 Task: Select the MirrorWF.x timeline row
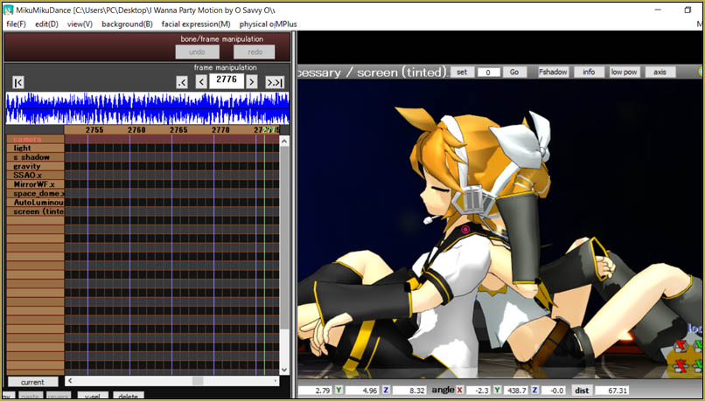[x=36, y=184]
